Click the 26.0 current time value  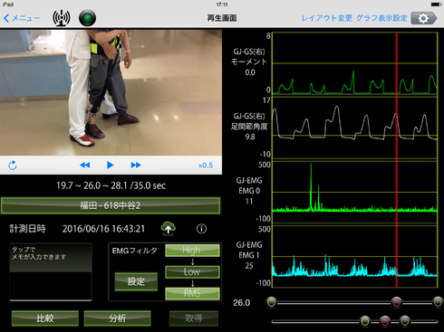(x=241, y=303)
